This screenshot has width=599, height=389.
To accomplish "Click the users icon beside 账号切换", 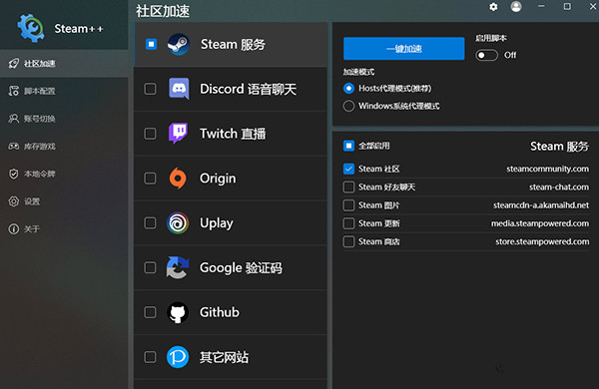I will click(x=14, y=119).
